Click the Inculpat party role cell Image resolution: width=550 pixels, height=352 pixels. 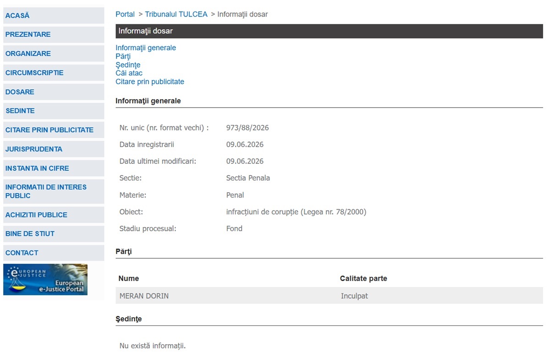[354, 296]
